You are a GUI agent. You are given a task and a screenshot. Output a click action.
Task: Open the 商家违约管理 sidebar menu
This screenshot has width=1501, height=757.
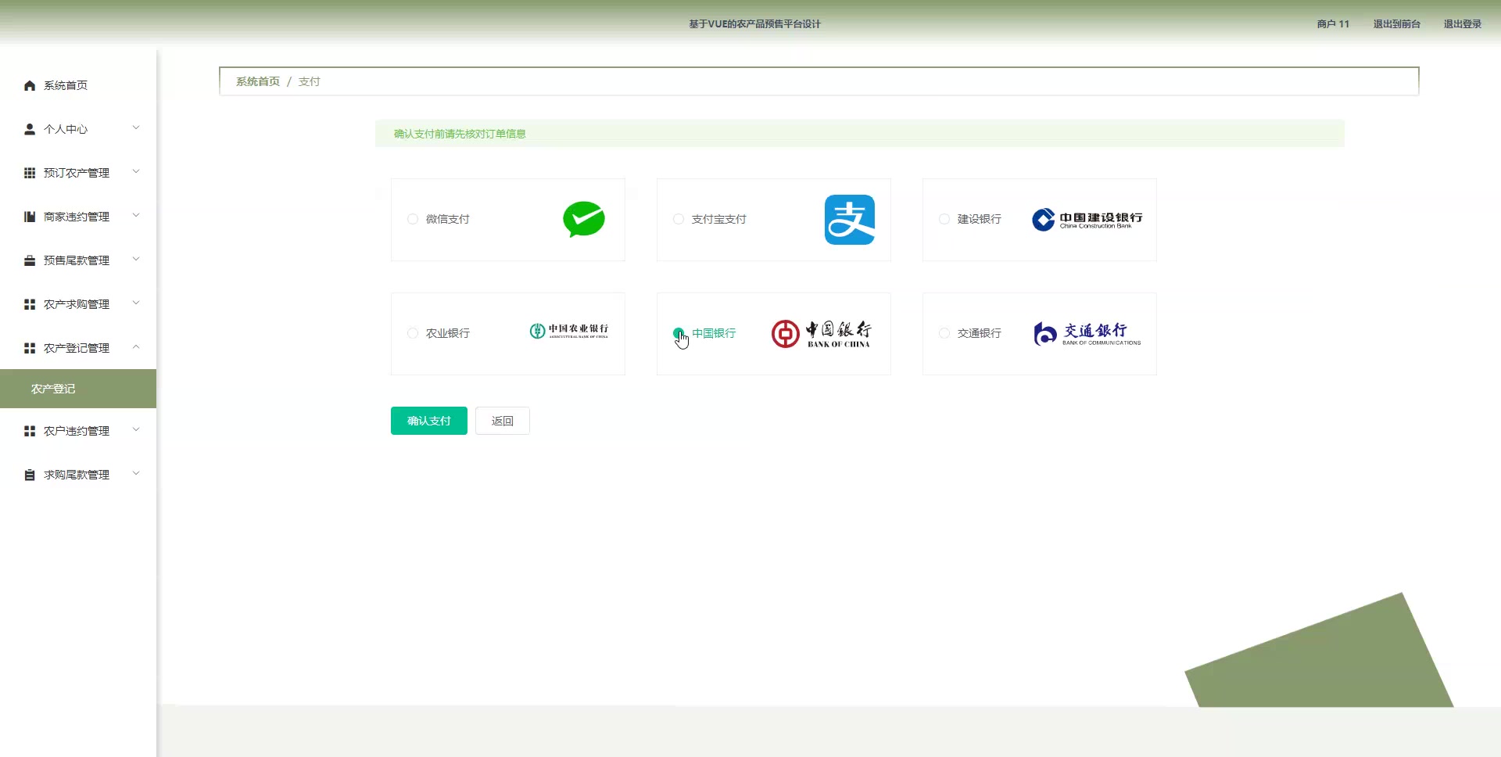point(78,217)
